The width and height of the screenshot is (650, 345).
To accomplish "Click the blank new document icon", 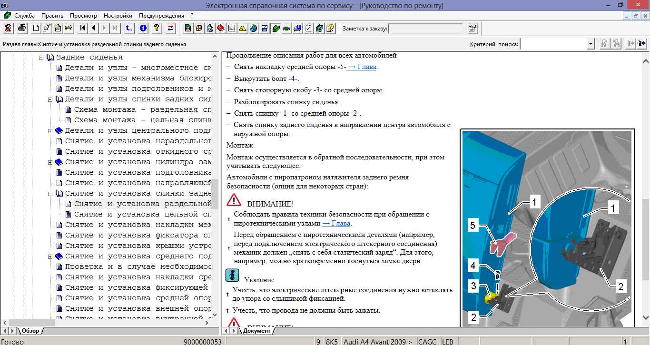I will tap(36, 28).
